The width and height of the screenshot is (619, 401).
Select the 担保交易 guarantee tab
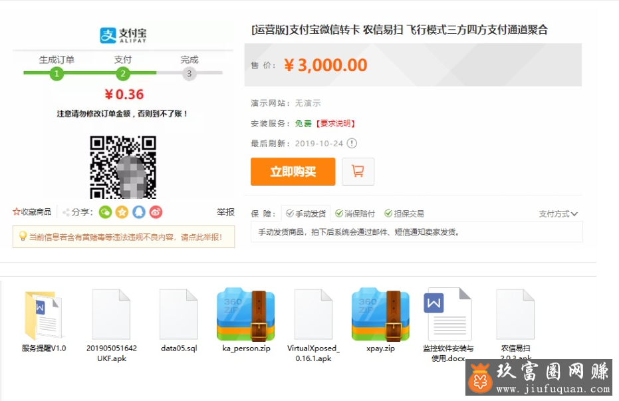click(404, 213)
